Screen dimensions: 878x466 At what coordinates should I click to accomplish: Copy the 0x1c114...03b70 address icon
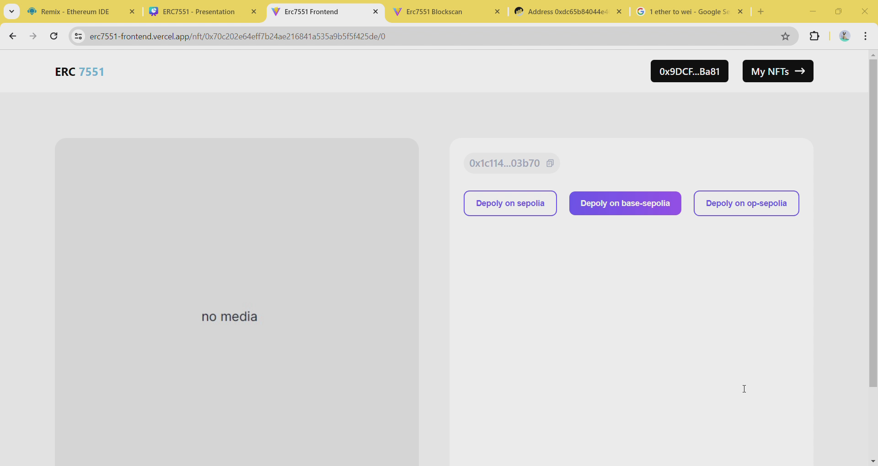coord(550,163)
